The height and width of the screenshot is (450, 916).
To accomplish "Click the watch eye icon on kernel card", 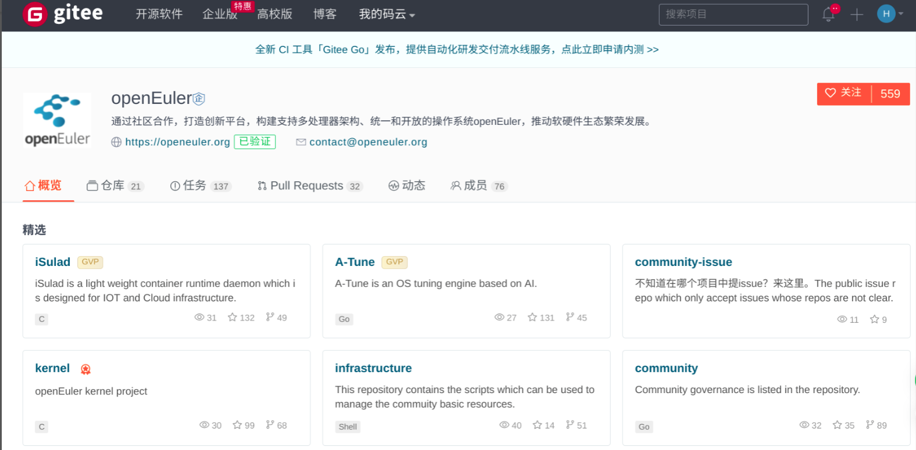I will 205,425.
